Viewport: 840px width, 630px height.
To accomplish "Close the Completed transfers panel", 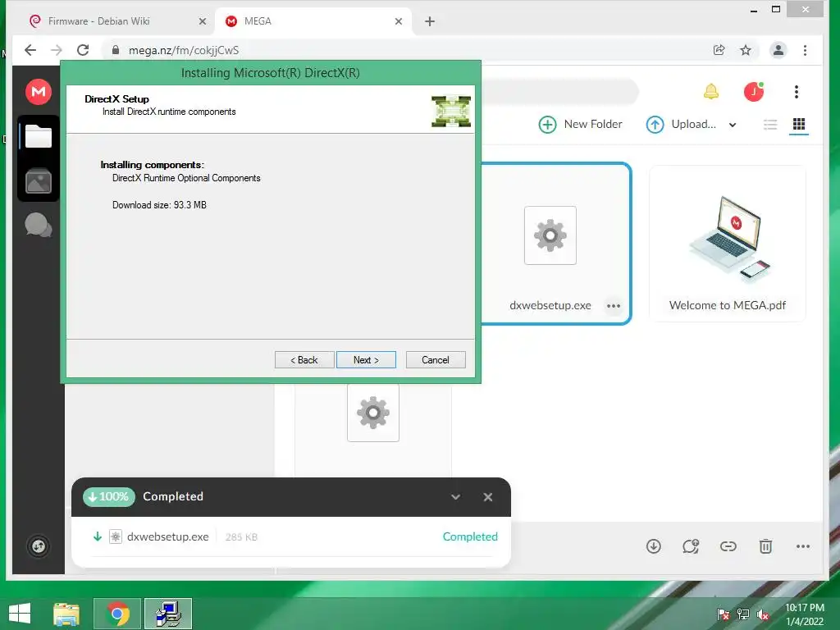I will pyautogui.click(x=487, y=497).
